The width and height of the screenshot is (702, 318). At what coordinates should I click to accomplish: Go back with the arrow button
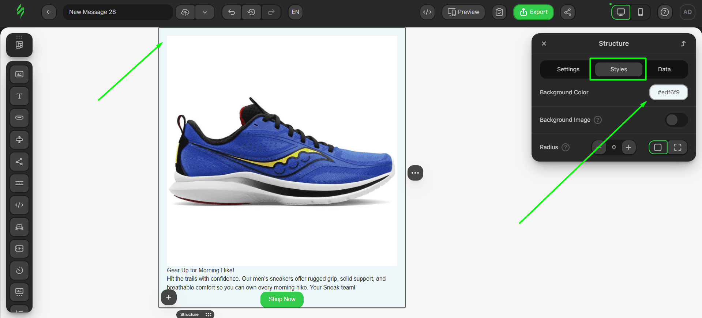point(49,12)
